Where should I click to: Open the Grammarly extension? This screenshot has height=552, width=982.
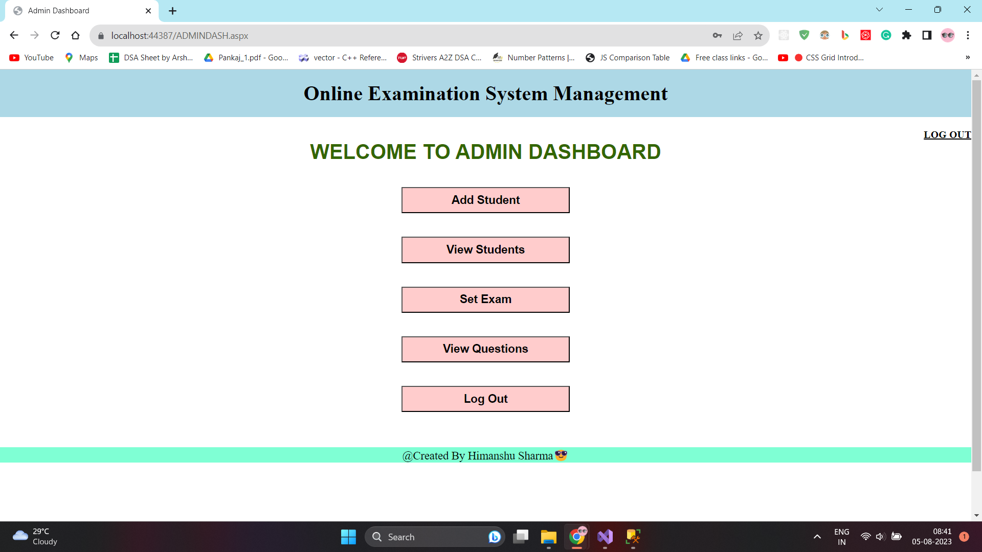click(x=886, y=35)
